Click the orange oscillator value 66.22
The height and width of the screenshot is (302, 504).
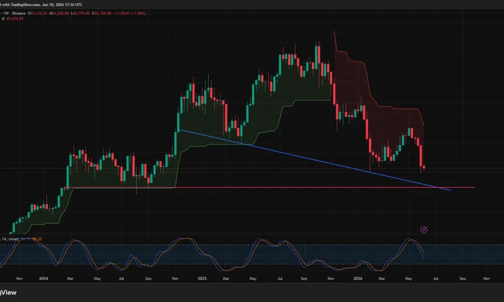[x=37, y=239]
